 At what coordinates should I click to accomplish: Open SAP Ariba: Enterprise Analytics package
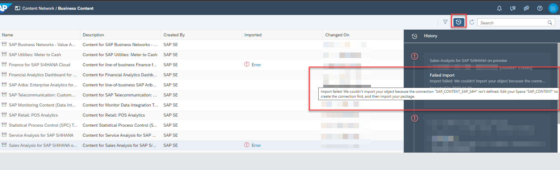[43, 85]
